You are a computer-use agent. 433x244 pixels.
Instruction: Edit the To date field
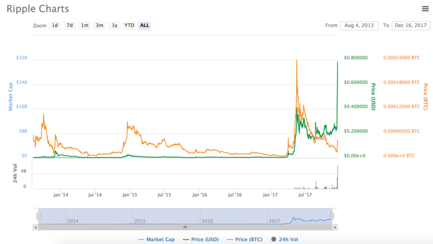point(411,25)
